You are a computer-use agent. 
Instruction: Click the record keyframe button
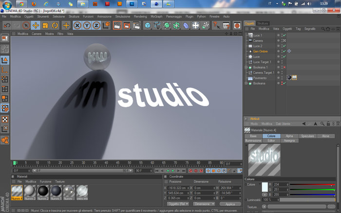(x=190, y=171)
